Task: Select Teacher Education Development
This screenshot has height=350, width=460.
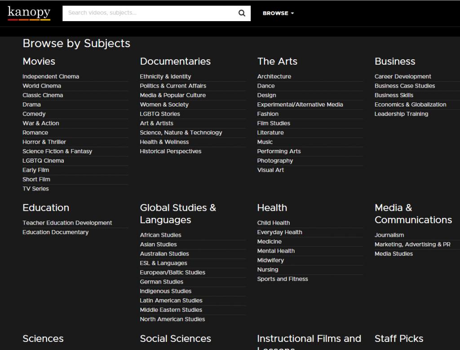Action: pyautogui.click(x=67, y=223)
